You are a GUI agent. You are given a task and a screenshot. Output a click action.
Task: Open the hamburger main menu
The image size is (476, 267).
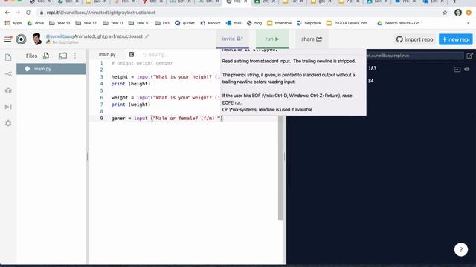(x=8, y=39)
